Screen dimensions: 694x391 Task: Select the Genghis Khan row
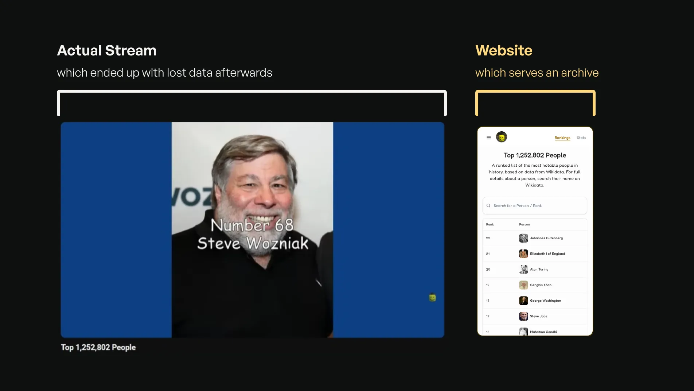click(535, 285)
